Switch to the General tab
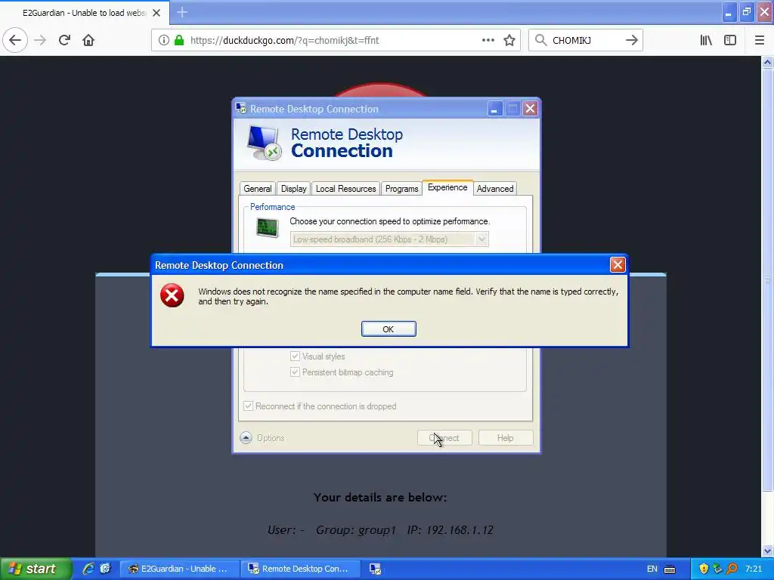Image resolution: width=774 pixels, height=580 pixels. [x=257, y=188]
